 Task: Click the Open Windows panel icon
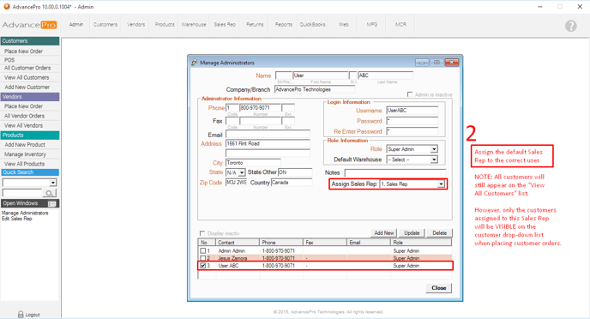pyautogui.click(x=52, y=203)
